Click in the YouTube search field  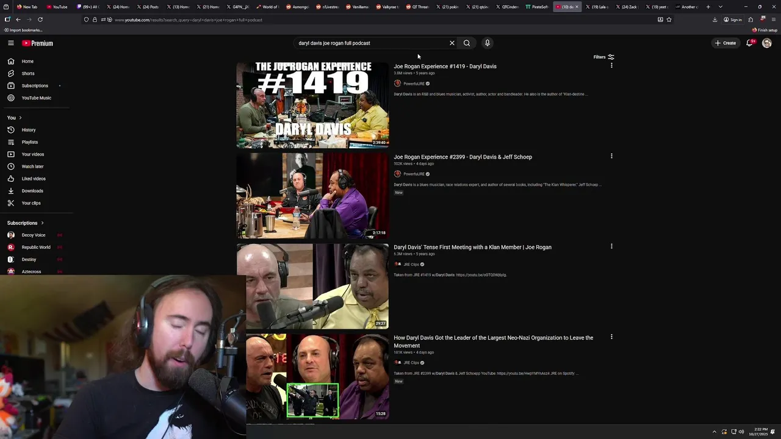click(371, 43)
